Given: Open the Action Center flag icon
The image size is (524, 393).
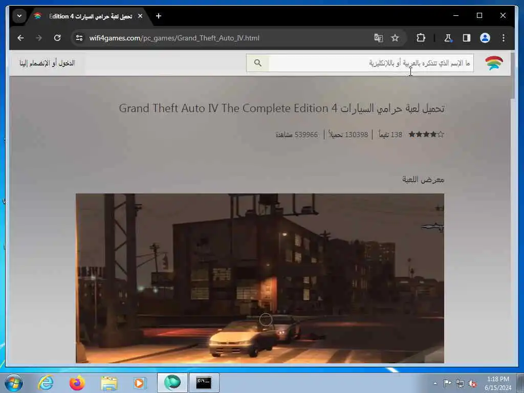Looking at the screenshot, I should [x=447, y=383].
